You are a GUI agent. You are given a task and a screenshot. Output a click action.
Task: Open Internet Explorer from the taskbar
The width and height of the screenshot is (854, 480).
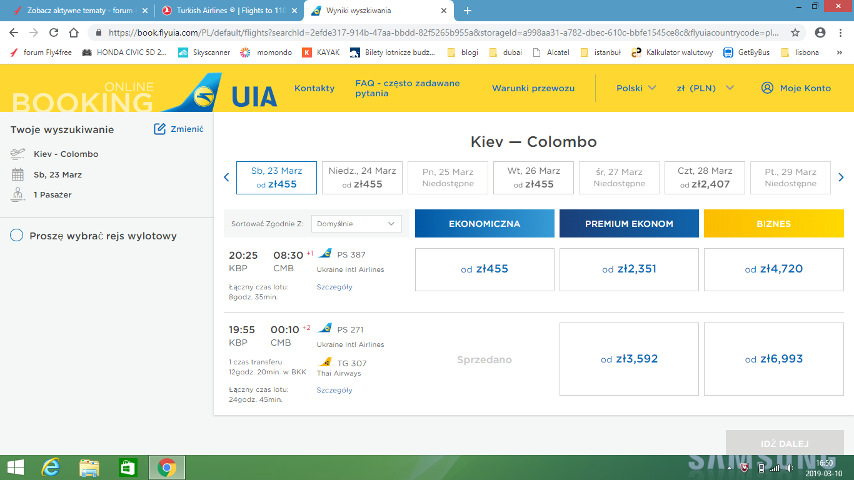50,467
